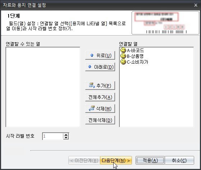The width and height of the screenshot is (201, 170).
Task: Close the 자료와 용지 연결 설정 dialog
Action: tap(196, 5)
